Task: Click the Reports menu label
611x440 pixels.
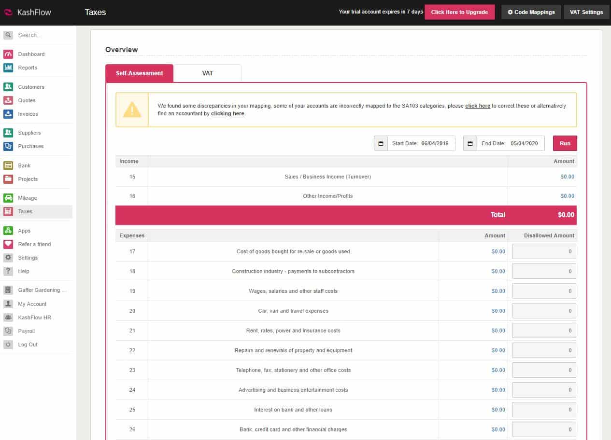Action: coord(28,68)
